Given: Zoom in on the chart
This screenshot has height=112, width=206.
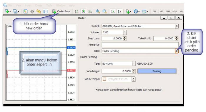Looking at the screenshot, I should pos(98,11).
